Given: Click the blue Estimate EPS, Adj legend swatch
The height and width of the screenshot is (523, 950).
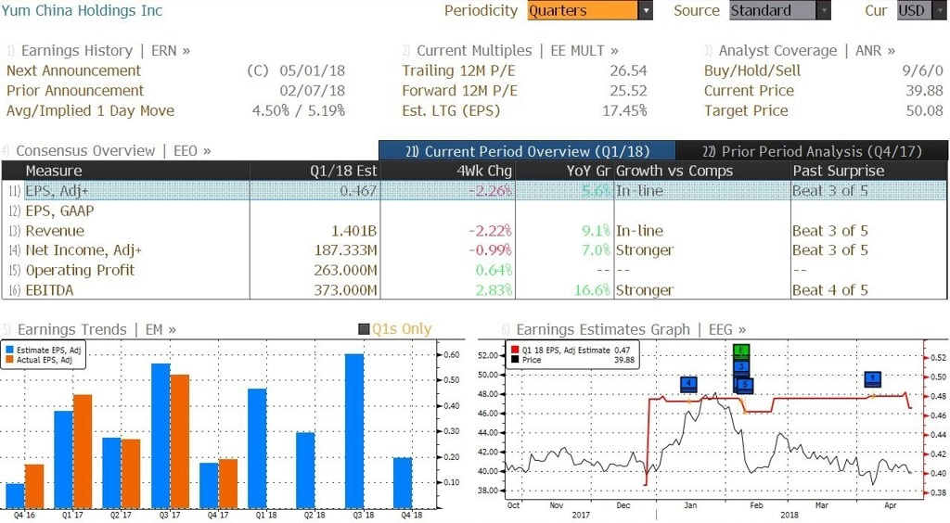Looking at the screenshot, I should (9, 350).
